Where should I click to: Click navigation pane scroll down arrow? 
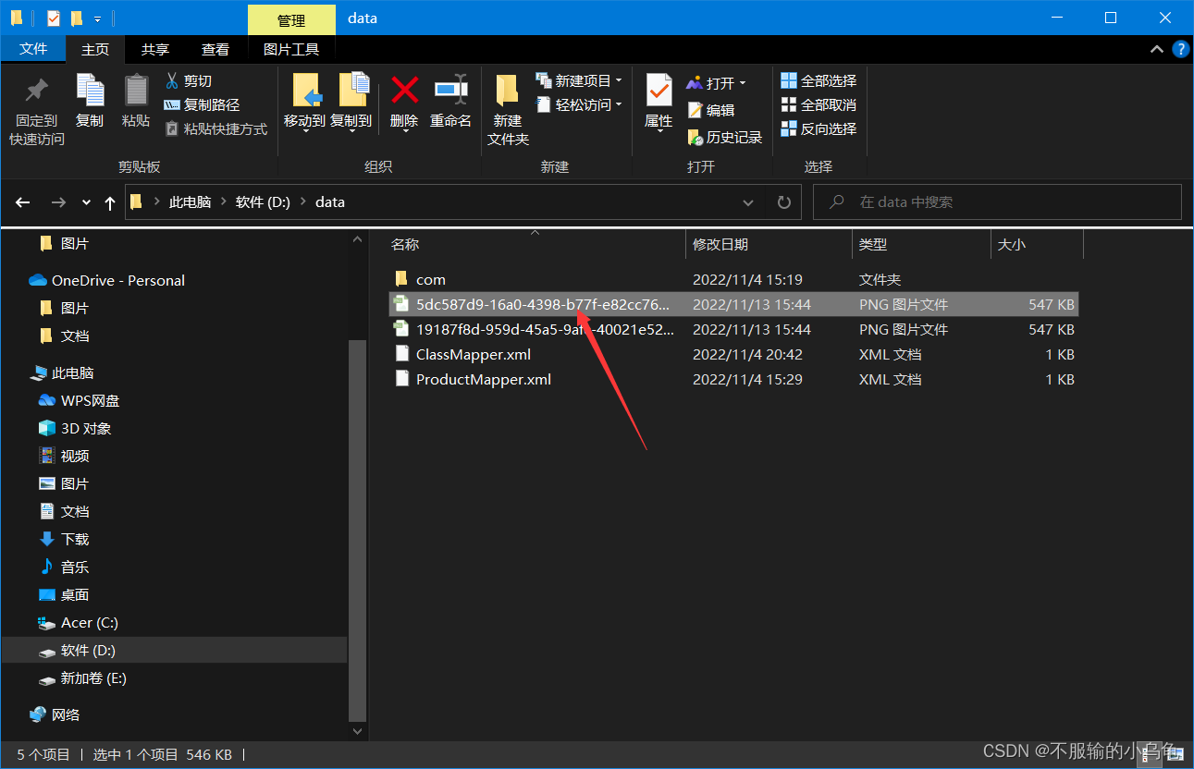tap(359, 731)
